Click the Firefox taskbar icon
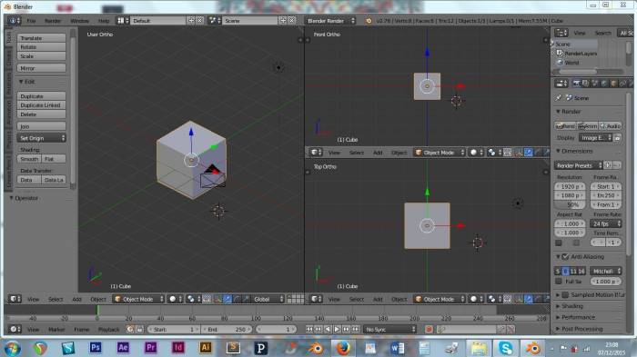 pos(343,348)
